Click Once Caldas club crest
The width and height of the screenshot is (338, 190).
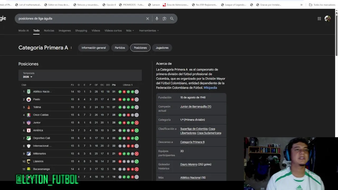pyautogui.click(x=29, y=115)
